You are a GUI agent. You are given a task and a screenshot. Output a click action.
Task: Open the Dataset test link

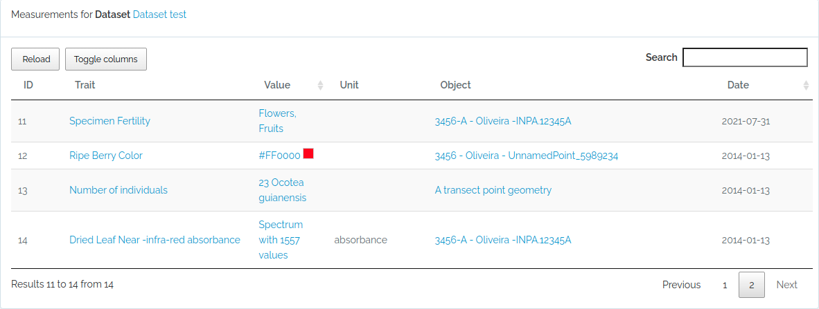[159, 15]
